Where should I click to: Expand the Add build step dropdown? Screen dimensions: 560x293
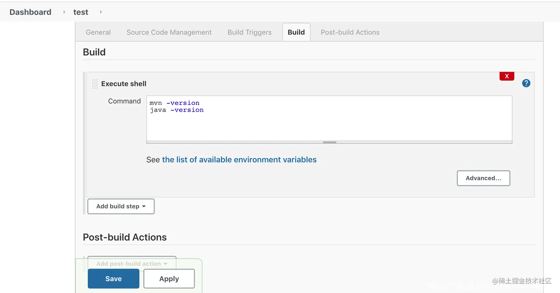(x=121, y=206)
